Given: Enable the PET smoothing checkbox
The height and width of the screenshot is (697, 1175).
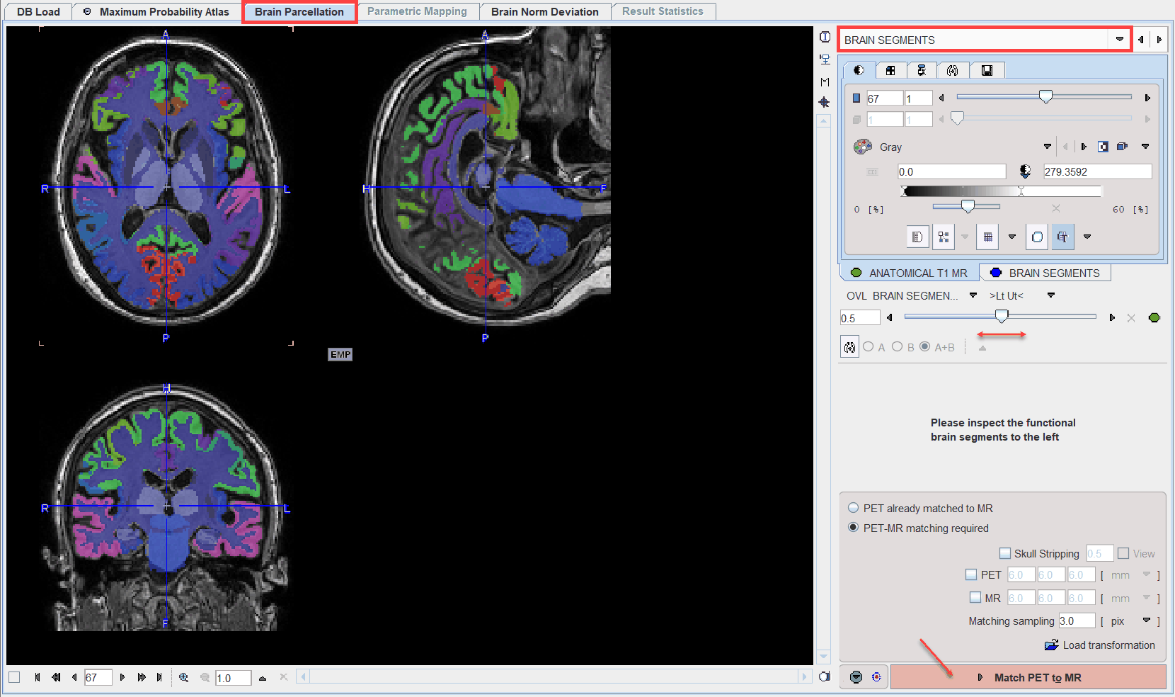Looking at the screenshot, I should pyautogui.click(x=972, y=574).
